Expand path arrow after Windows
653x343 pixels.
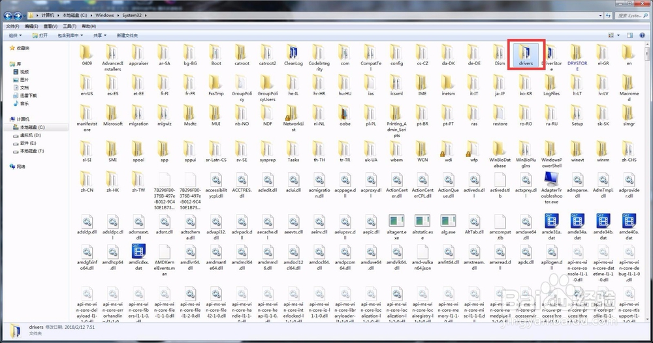tap(118, 16)
